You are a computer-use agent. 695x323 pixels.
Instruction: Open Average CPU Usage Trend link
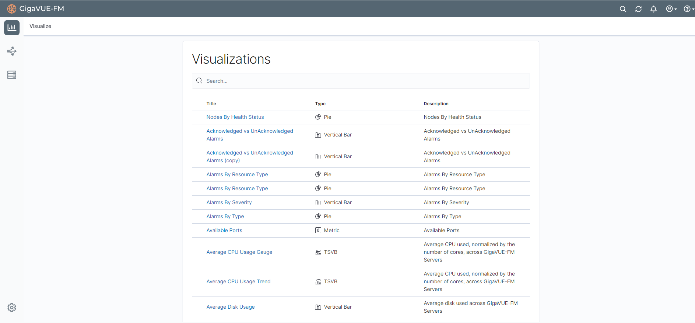click(x=238, y=281)
